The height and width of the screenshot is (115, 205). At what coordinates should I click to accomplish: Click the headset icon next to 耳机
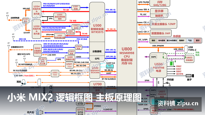pos(24,83)
